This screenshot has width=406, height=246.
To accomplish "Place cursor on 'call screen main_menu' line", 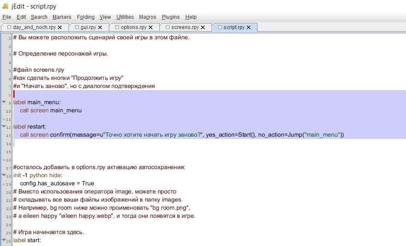I will point(51,111).
